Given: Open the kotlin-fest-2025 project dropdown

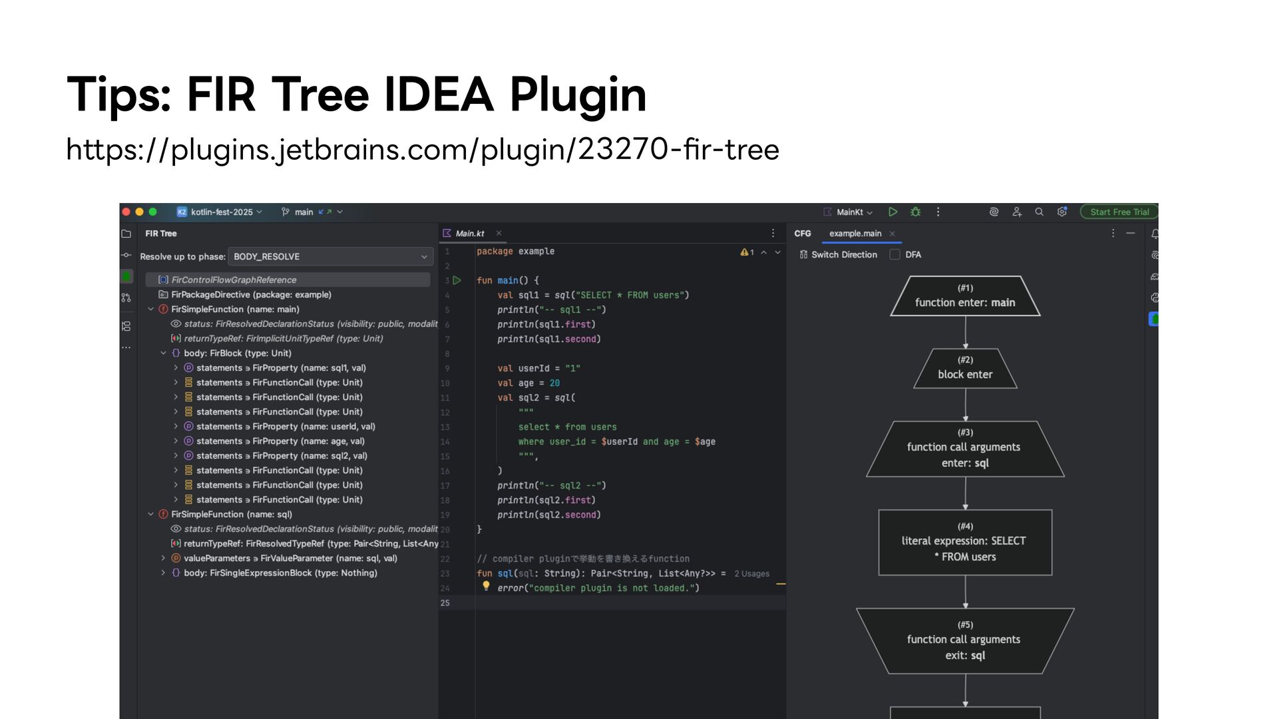Looking at the screenshot, I should click(220, 212).
